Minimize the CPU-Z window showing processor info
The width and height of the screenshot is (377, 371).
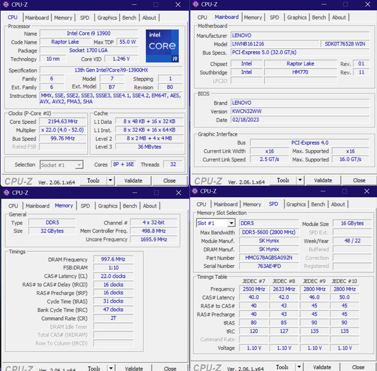133,5
